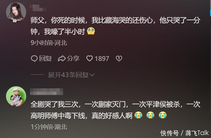The height and width of the screenshot is (138, 211).
Task: Click the curved arrow share icon
Action: [x=62, y=59]
